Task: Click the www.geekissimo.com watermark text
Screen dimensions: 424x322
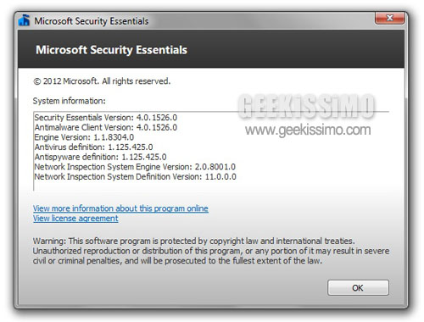Action: click(308, 130)
